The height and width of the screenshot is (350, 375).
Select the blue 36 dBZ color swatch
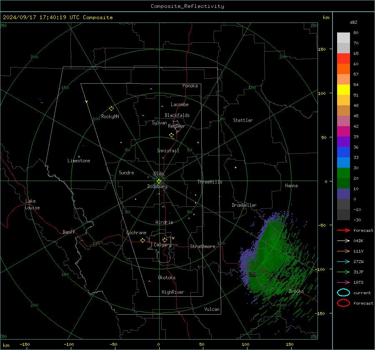click(343, 152)
